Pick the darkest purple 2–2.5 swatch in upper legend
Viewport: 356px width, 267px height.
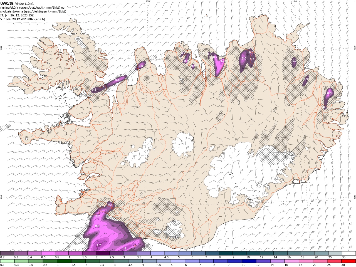103,253
